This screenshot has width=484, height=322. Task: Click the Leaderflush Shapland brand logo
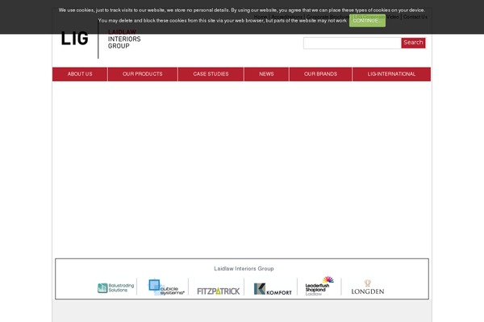click(319, 286)
